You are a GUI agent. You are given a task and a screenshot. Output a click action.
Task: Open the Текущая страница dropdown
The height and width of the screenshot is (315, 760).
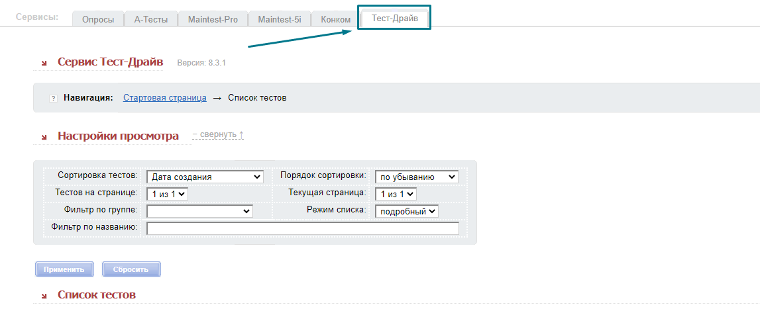point(396,193)
